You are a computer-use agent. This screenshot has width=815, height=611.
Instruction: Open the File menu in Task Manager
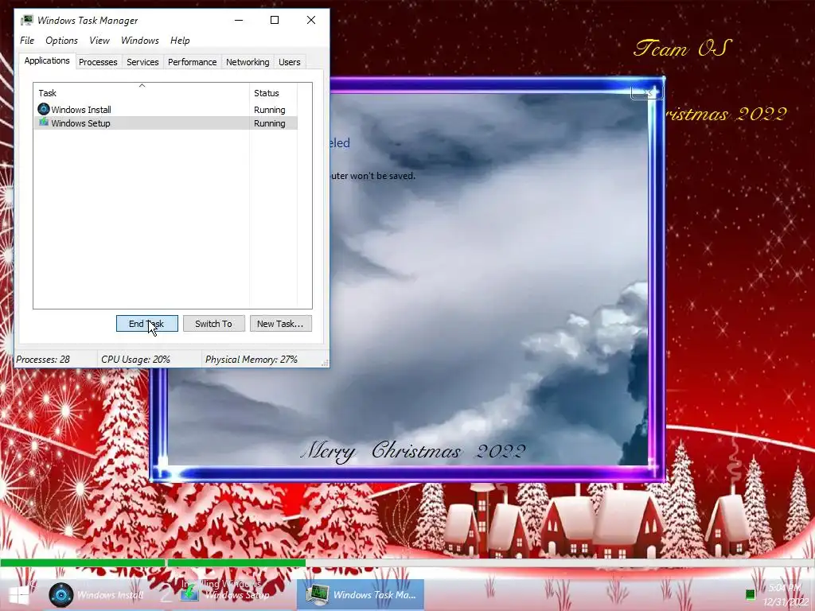tap(27, 41)
